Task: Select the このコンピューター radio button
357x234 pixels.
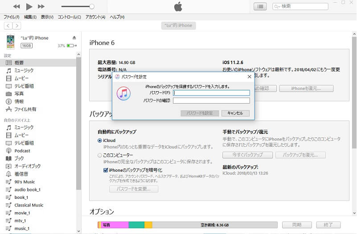Action: 99,155
